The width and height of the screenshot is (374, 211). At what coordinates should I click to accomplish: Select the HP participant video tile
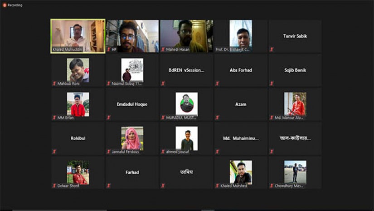pos(132,35)
